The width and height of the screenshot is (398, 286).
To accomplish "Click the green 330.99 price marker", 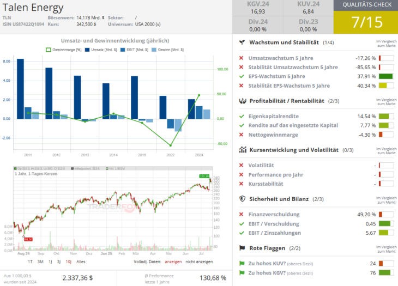I will coord(204,176).
